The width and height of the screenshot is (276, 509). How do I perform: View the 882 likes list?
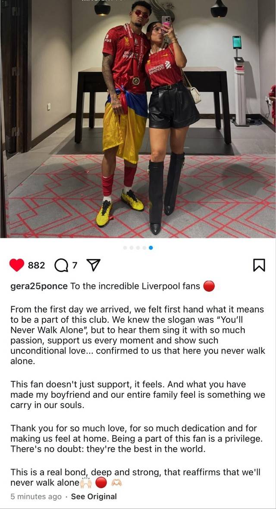point(36,266)
